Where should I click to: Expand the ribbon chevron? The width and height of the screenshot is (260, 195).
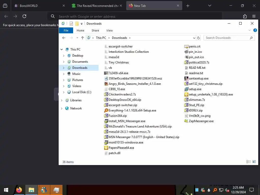click(x=250, y=30)
